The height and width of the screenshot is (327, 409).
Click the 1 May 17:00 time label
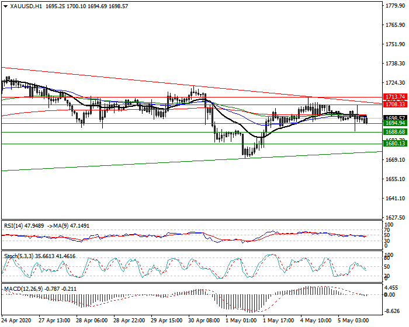279,321
